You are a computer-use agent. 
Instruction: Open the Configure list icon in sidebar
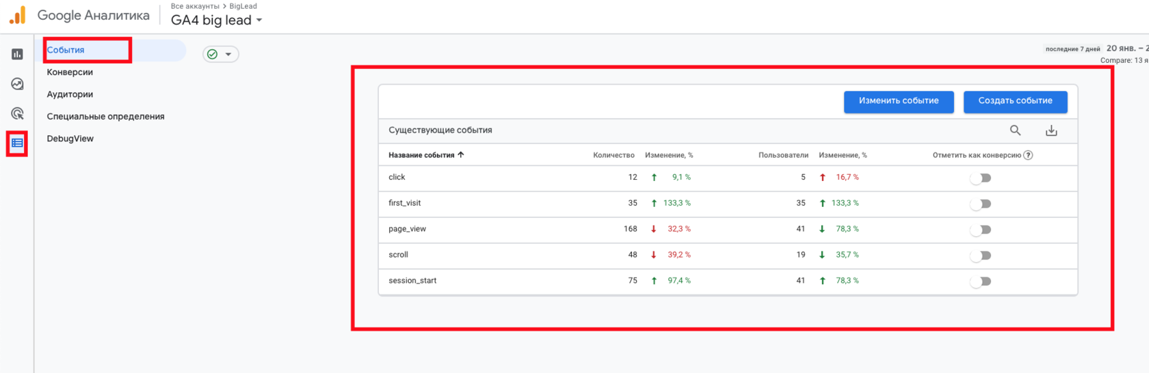pos(17,143)
